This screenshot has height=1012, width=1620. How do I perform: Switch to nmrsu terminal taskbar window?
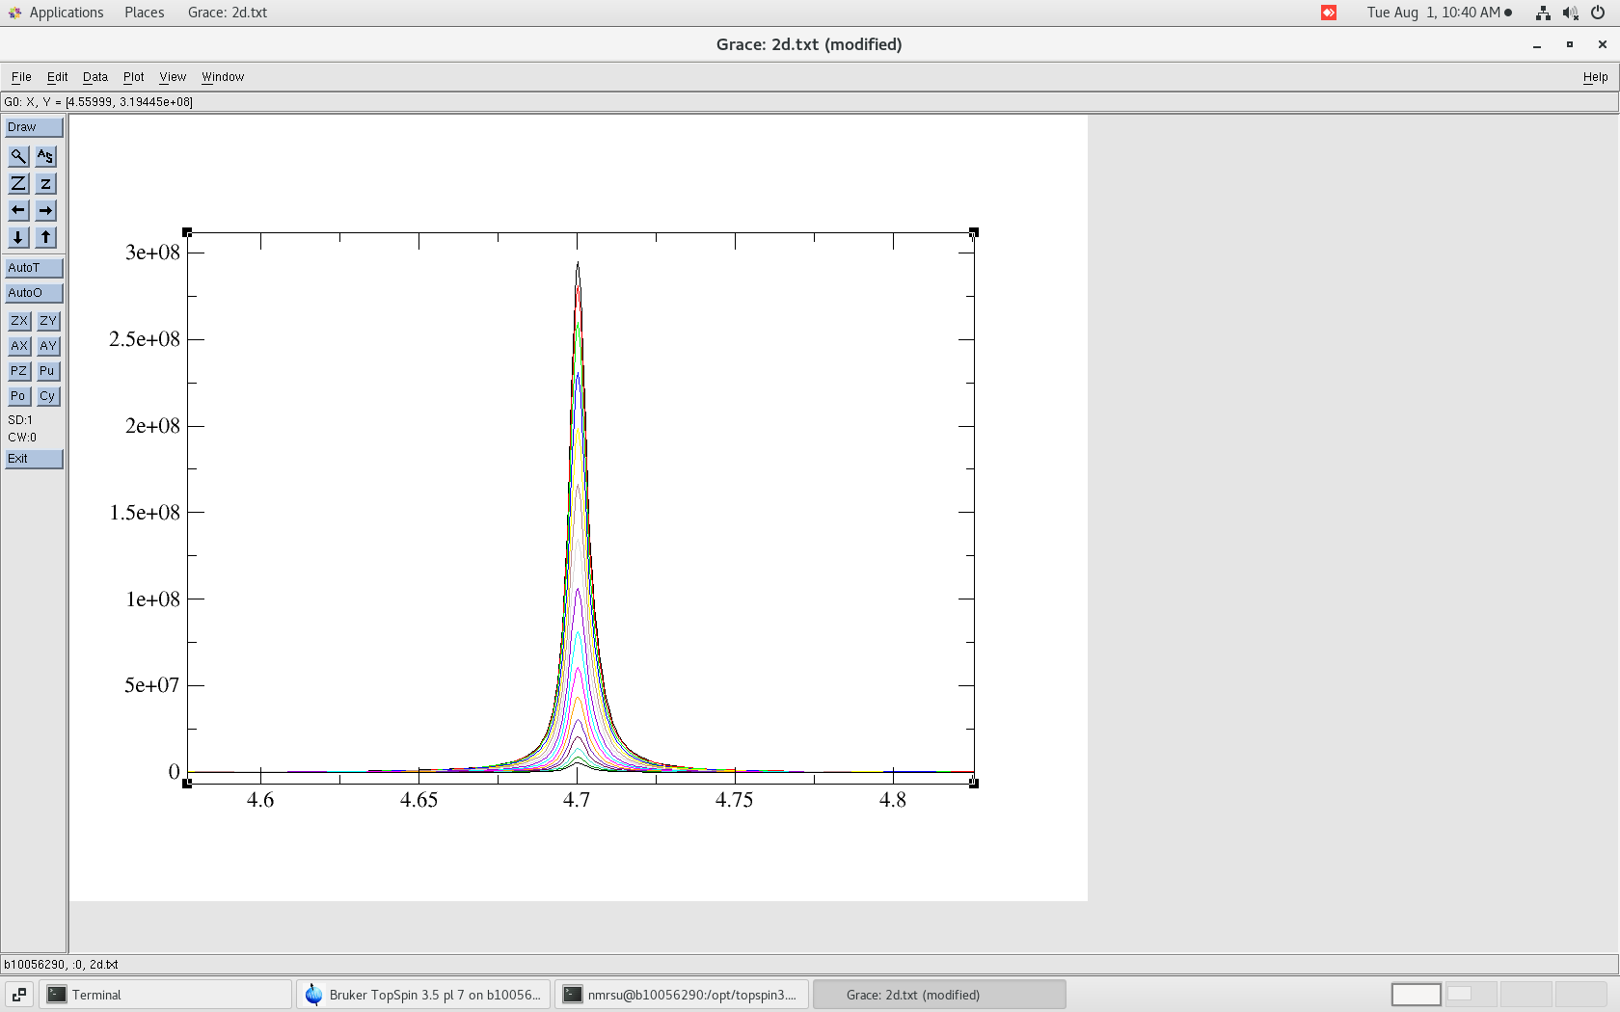(x=682, y=995)
